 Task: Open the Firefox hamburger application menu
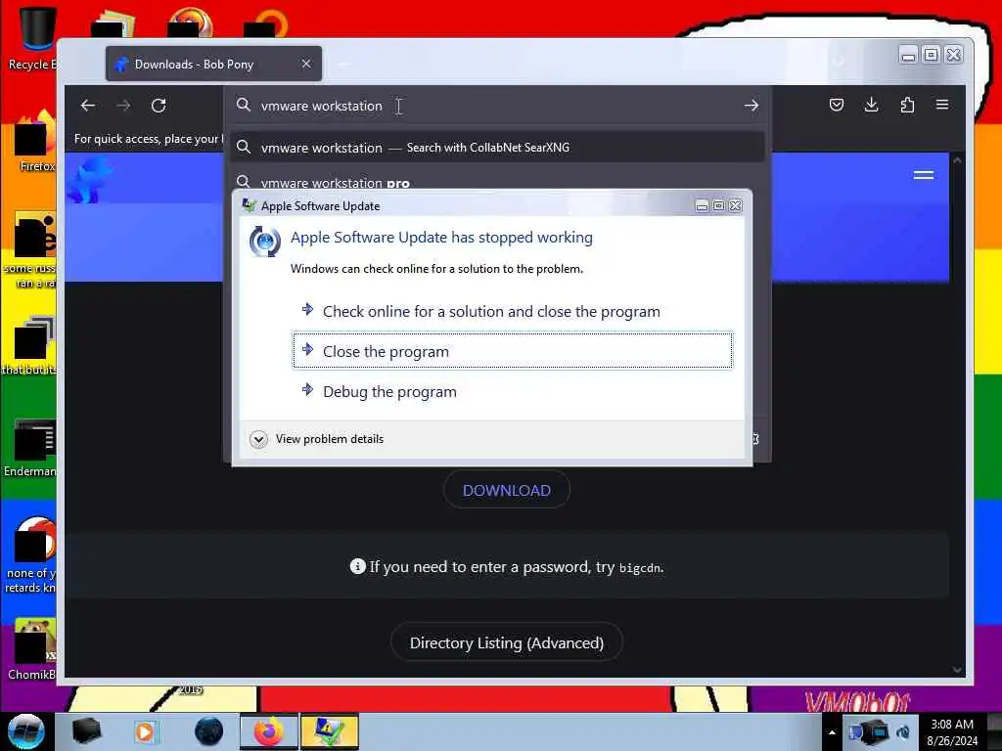(942, 105)
